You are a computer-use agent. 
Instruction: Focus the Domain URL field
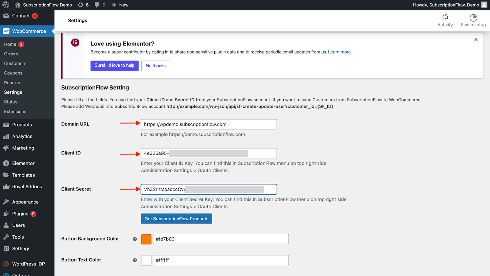point(209,124)
